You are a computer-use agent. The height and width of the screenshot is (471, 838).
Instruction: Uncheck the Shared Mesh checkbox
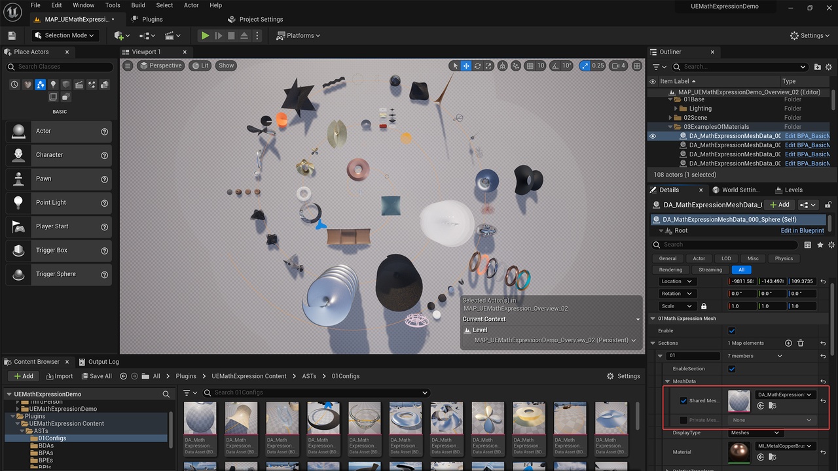683,401
